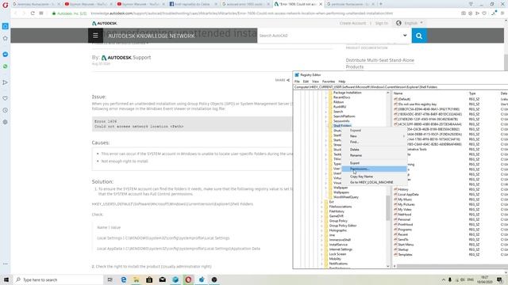
Task: Click the Sign In link
Action: point(381,23)
